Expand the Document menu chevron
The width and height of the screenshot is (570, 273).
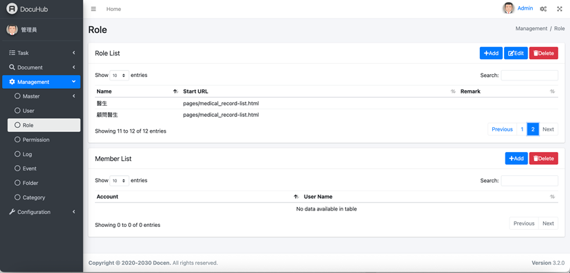point(74,67)
